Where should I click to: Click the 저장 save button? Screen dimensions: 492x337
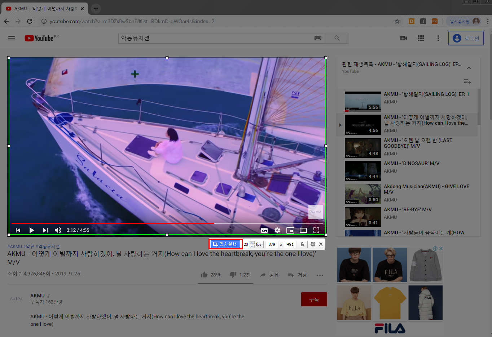pyautogui.click(x=297, y=275)
